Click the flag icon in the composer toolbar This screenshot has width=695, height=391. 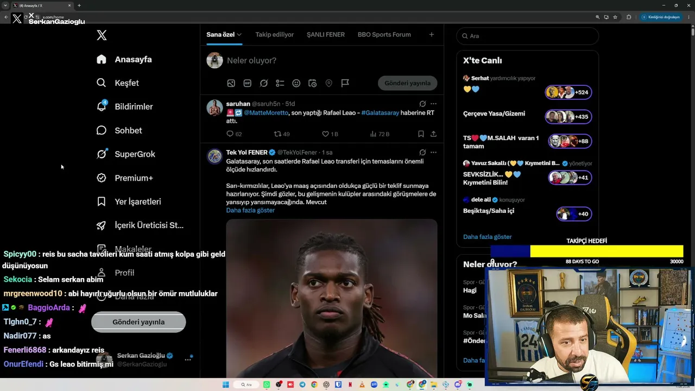tap(345, 83)
